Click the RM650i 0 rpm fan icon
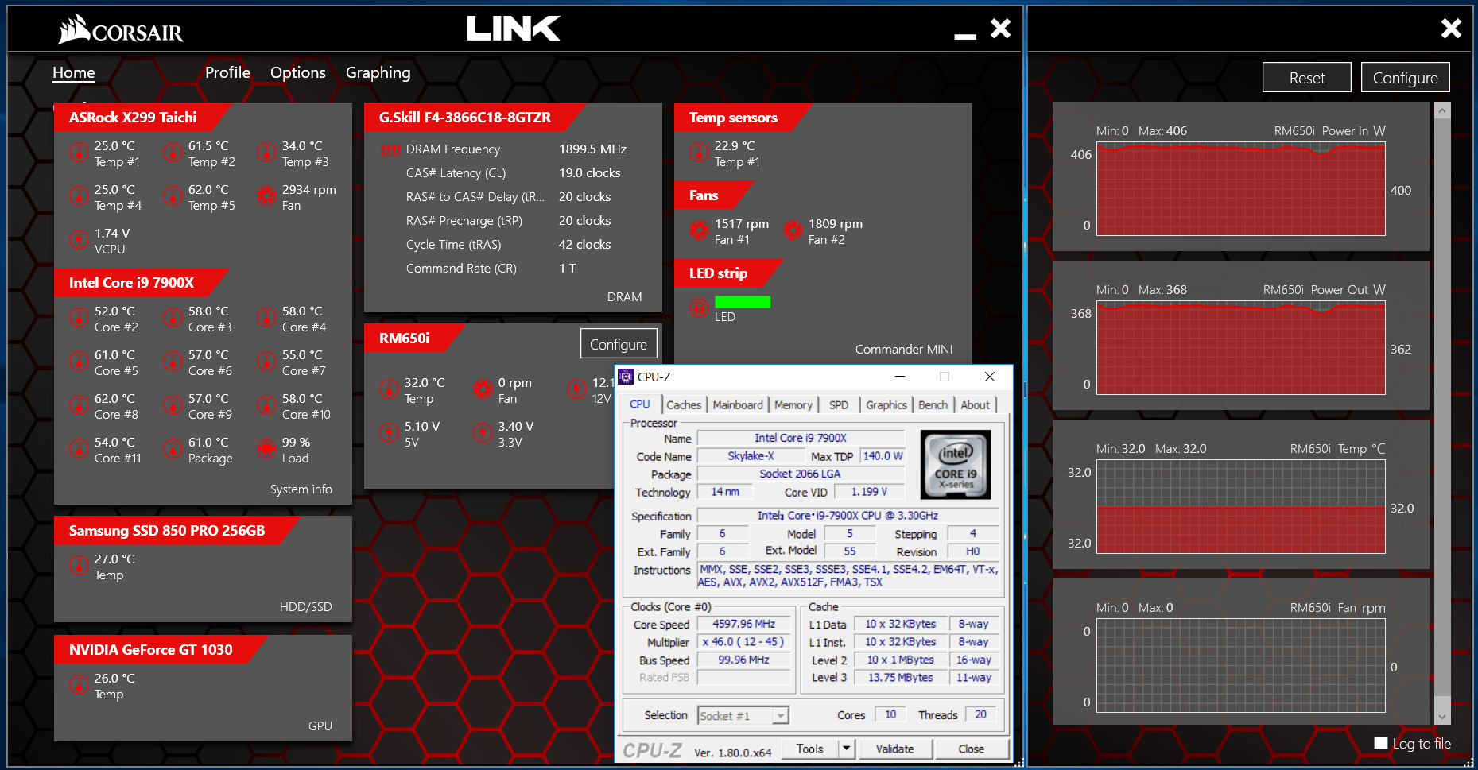Viewport: 1478px width, 770px height. pyautogui.click(x=483, y=389)
